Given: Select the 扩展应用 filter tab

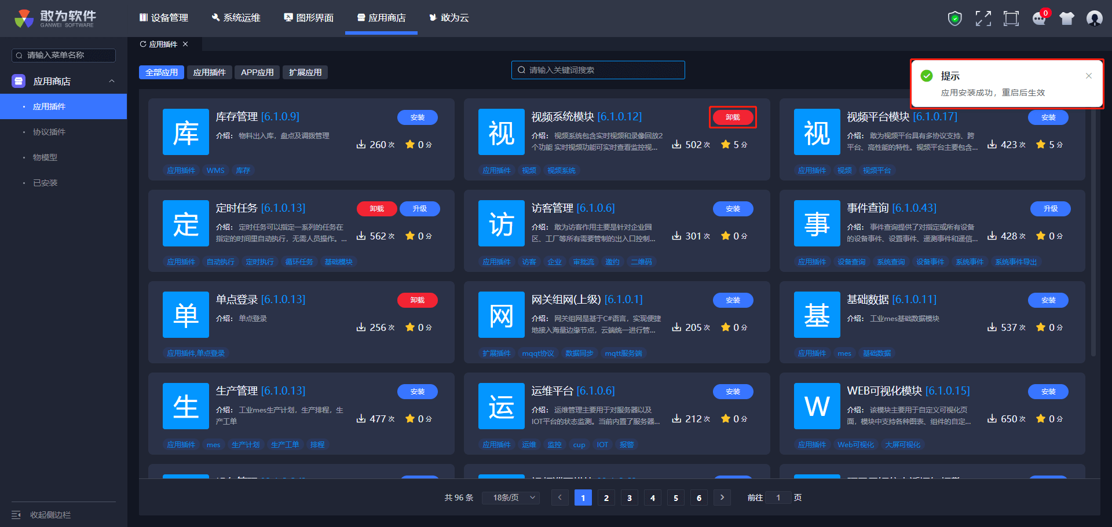Looking at the screenshot, I should [x=305, y=72].
